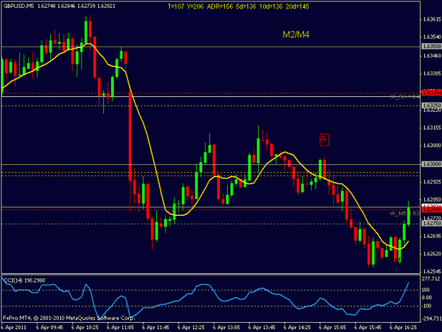Select the gray 1.63250 price level tag
442x332 pixels.
(431, 105)
